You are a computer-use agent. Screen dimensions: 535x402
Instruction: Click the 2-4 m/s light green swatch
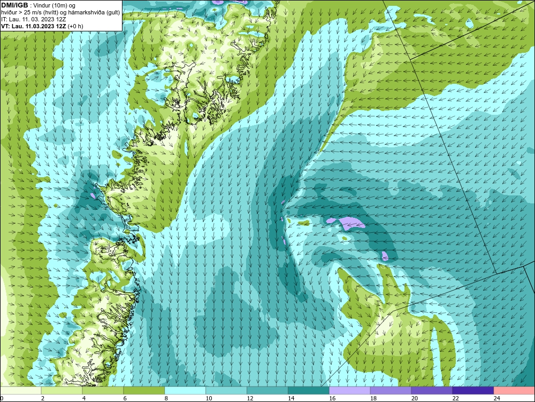pyautogui.click(x=62, y=390)
